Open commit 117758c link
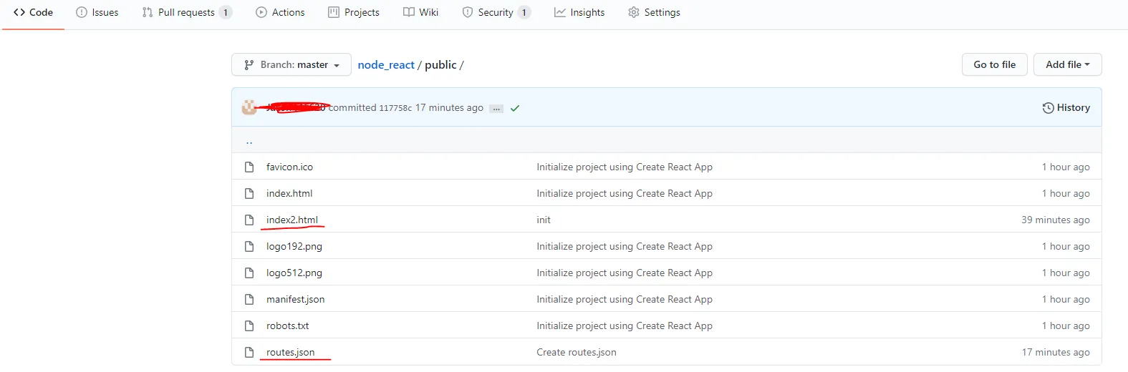 (395, 108)
